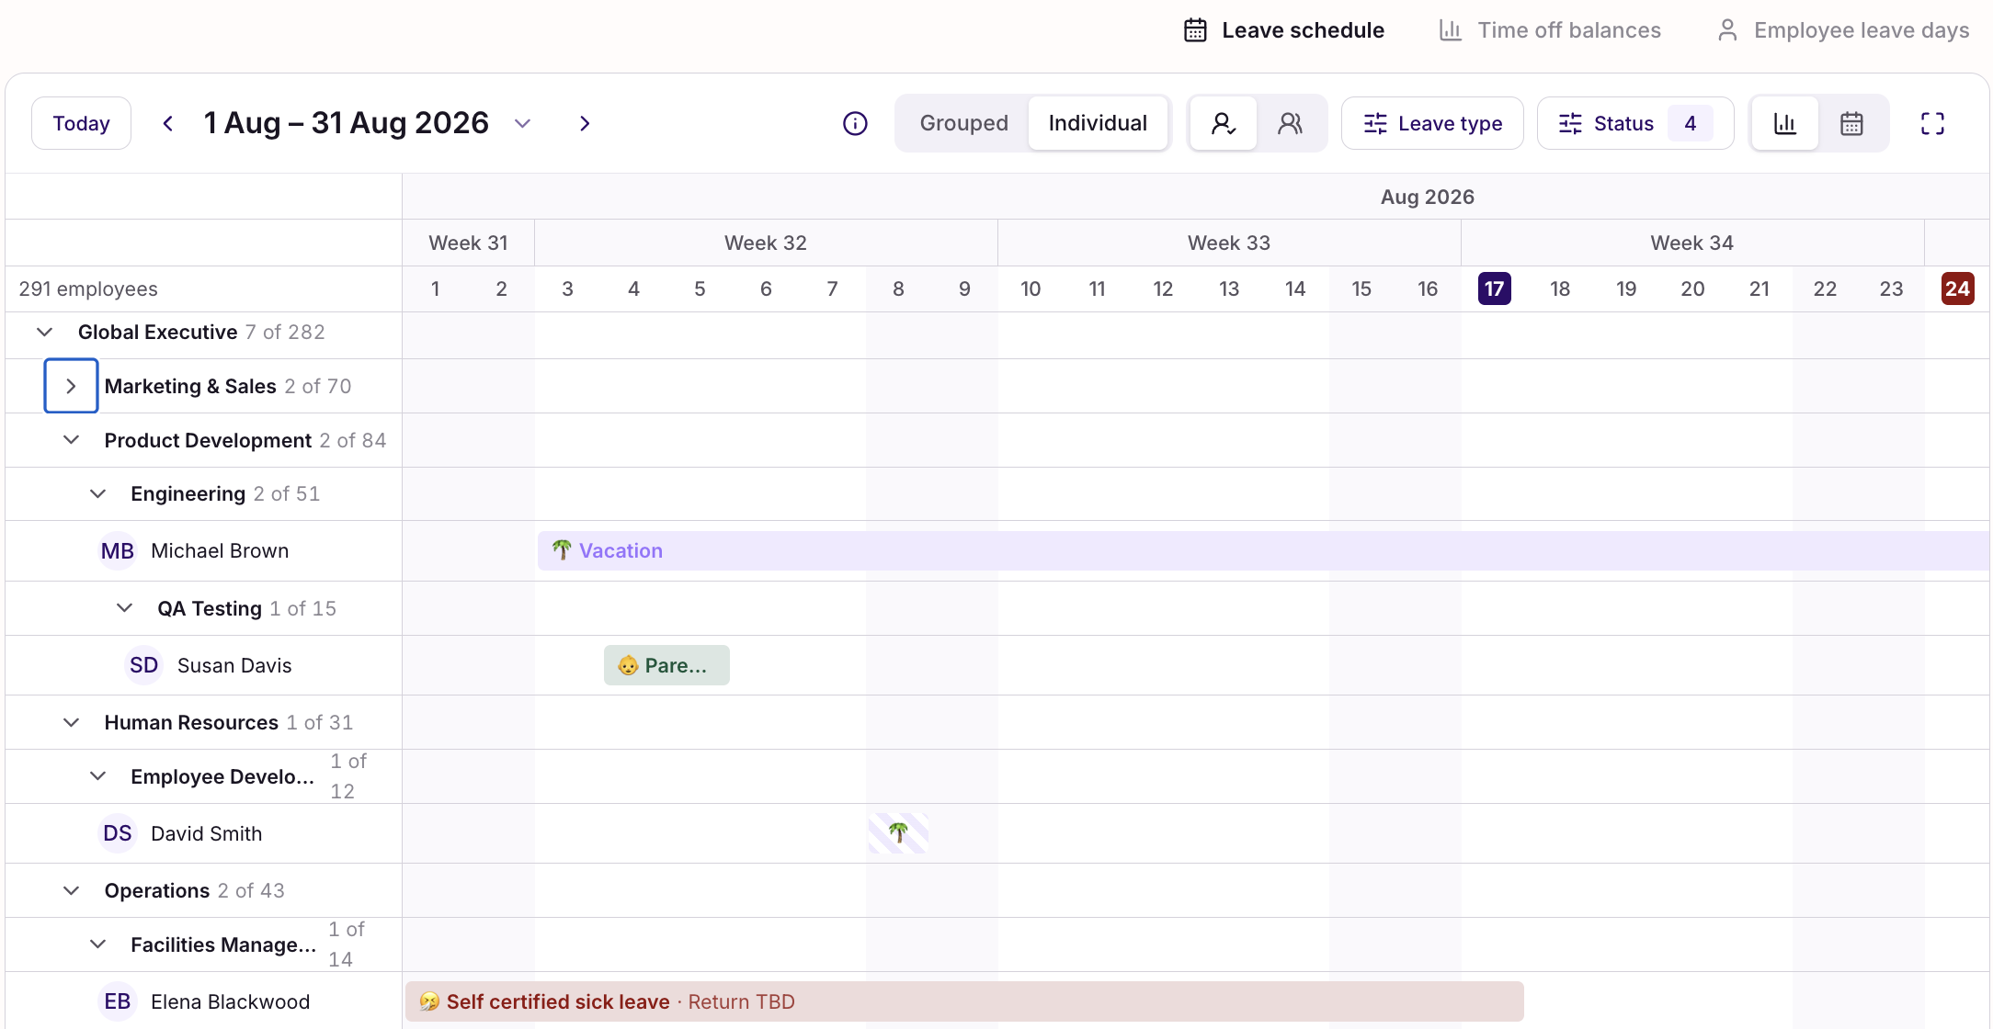Click the Status filter count 4 badge
1993x1029 pixels.
1690,123
